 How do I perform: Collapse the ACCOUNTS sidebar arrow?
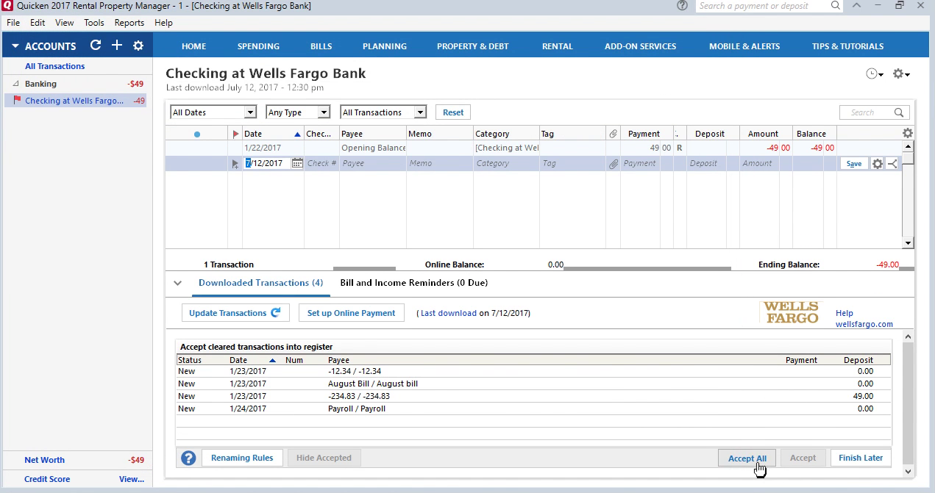(15, 46)
